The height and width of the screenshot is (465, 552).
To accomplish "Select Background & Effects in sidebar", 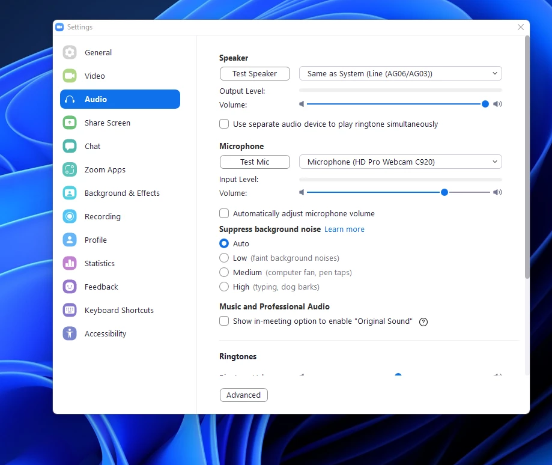I will pos(120,193).
